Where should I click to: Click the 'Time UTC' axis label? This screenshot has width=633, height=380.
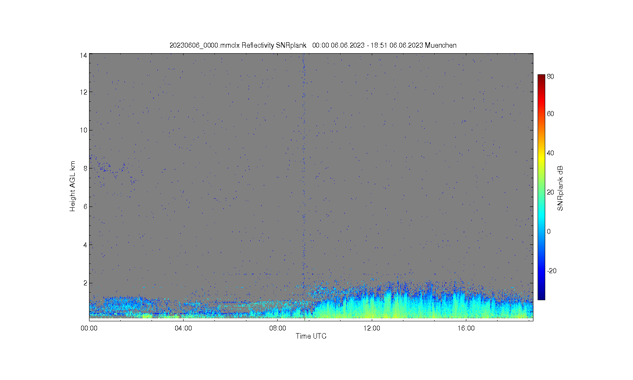[x=311, y=336]
